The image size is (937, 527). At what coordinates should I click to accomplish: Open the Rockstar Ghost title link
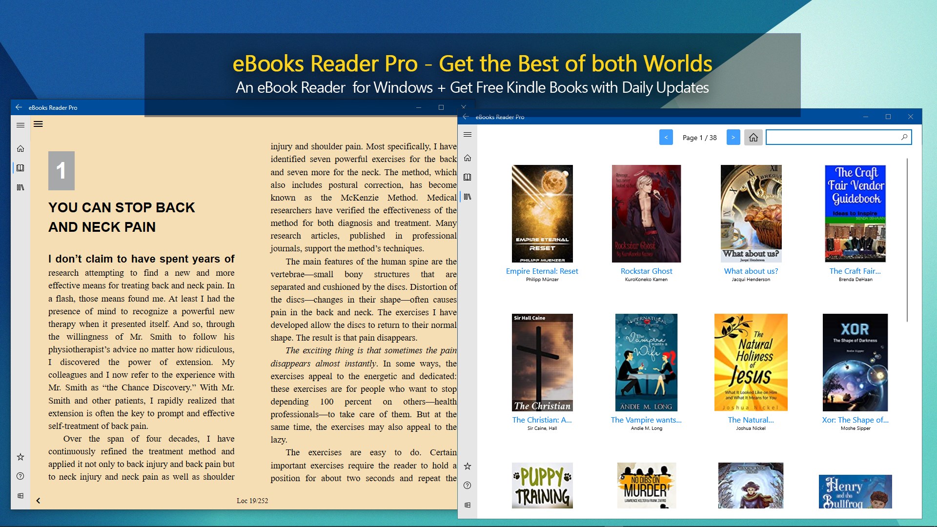click(x=646, y=271)
